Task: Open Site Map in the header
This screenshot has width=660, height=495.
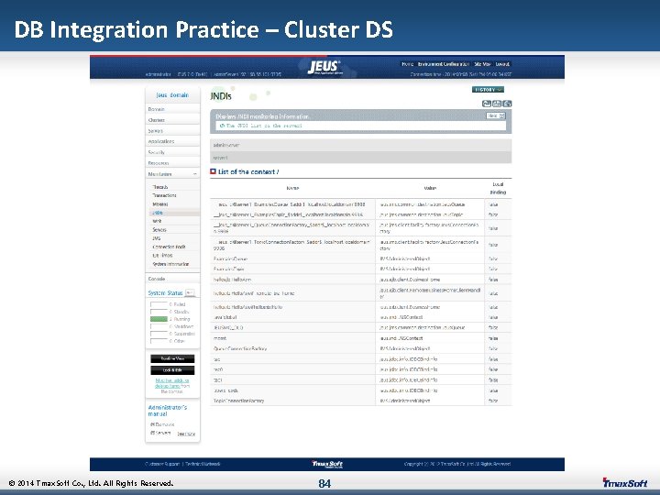Action: coord(482,64)
